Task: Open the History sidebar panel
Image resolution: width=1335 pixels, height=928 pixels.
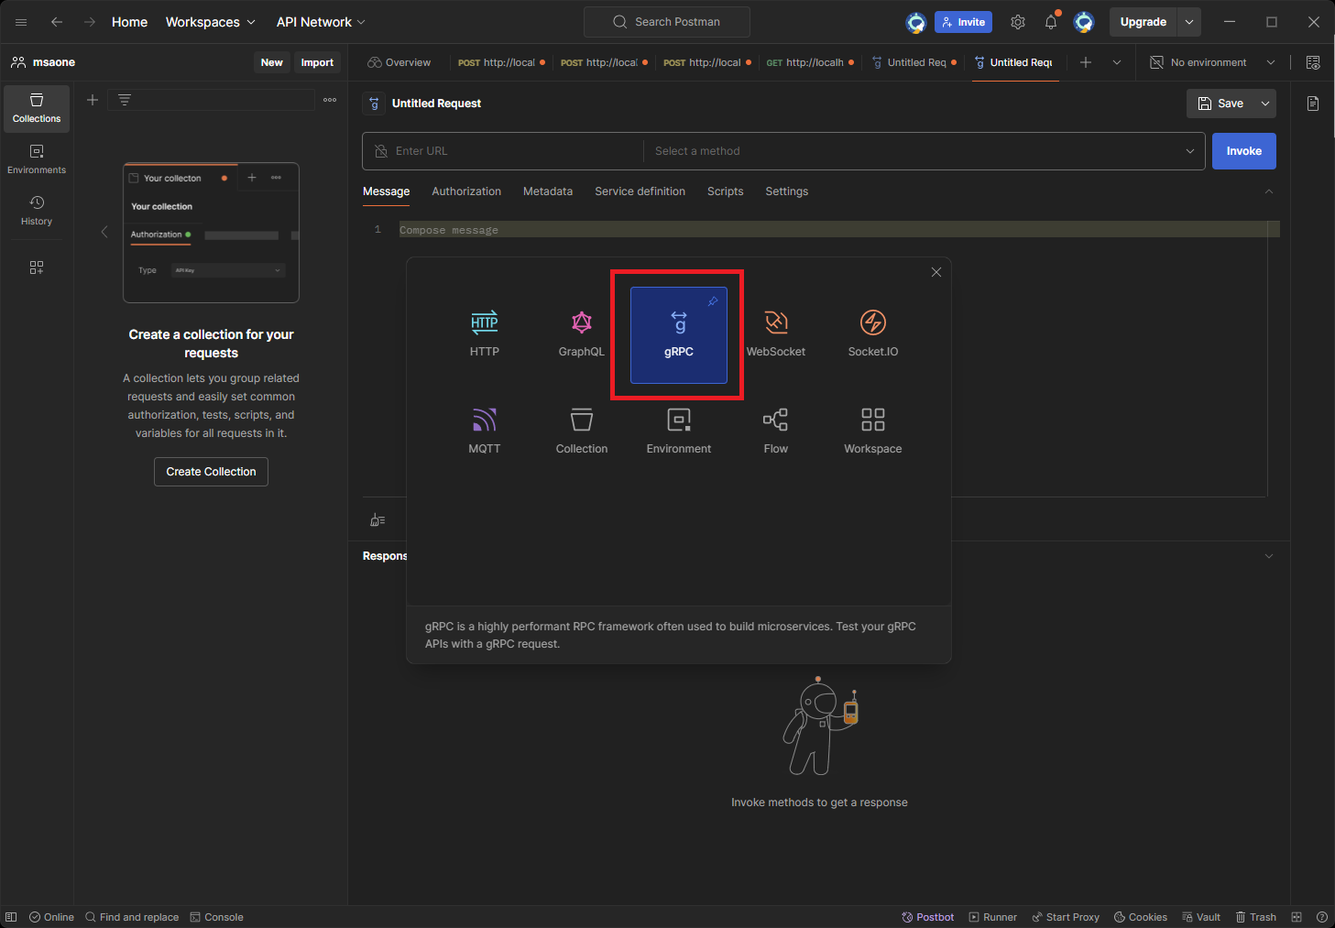Action: pos(37,211)
